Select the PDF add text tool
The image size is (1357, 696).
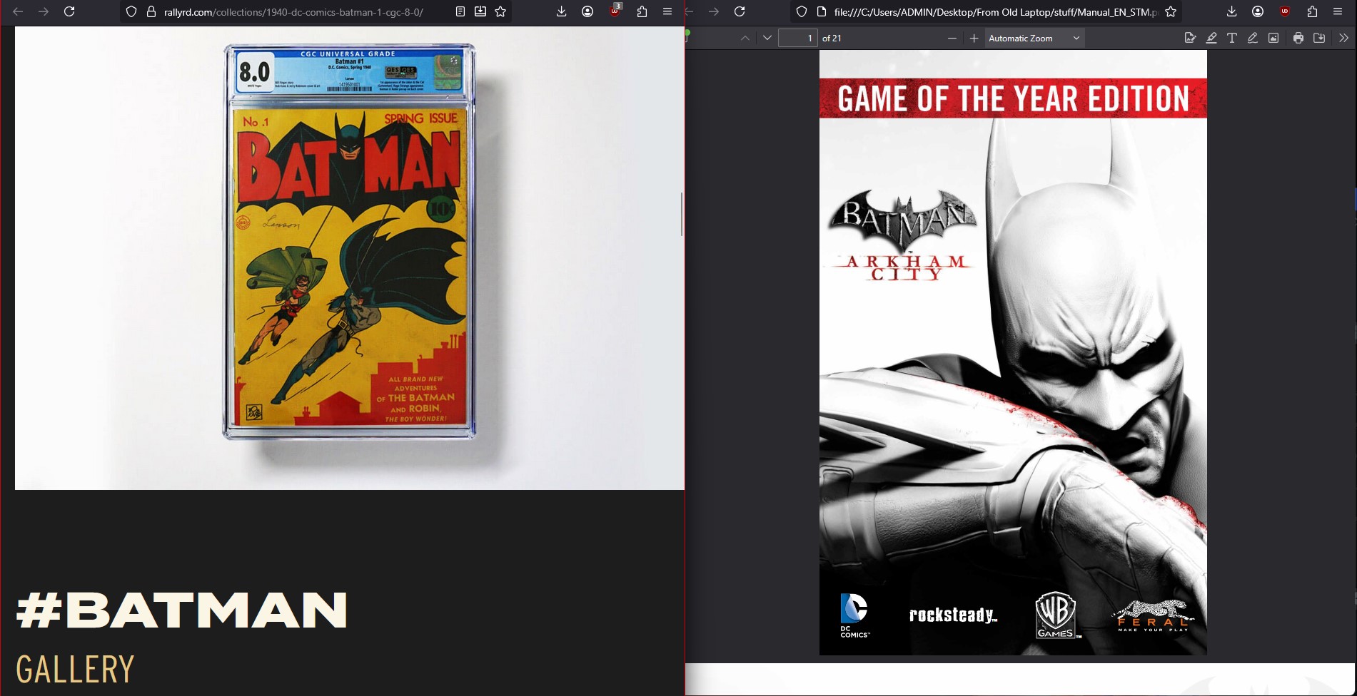click(x=1231, y=39)
